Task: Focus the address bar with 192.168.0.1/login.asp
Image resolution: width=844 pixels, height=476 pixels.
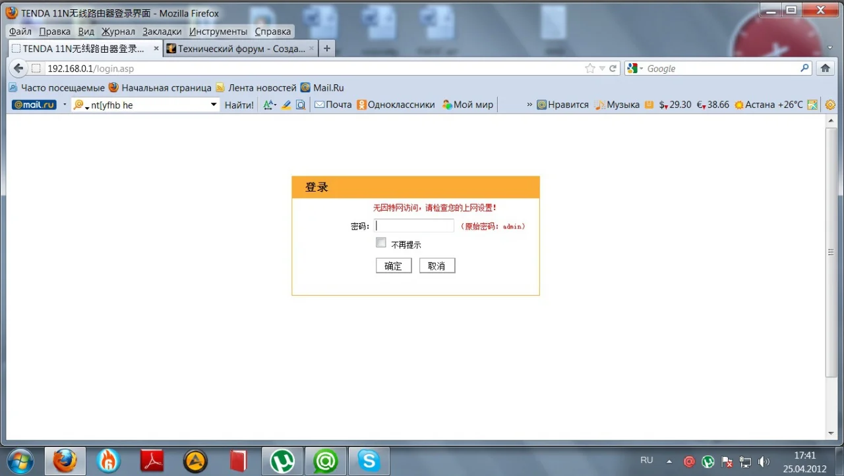Action: coord(313,68)
